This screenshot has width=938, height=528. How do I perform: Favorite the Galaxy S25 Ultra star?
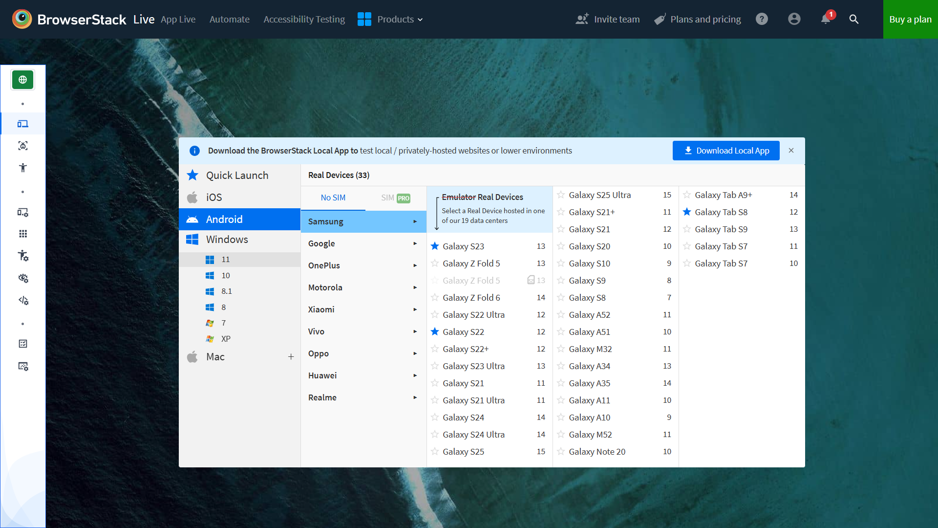pos(561,195)
